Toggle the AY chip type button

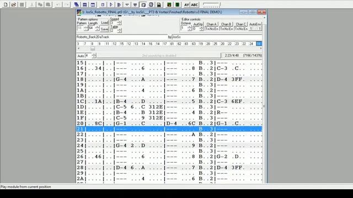point(186,4)
